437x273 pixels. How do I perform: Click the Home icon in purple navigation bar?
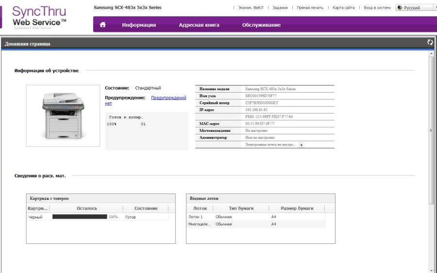pos(102,25)
